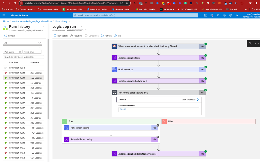Click the Microsoft Azure title

[19, 15]
